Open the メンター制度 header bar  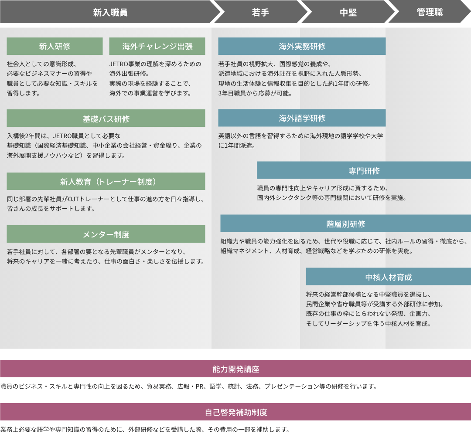pos(106,234)
